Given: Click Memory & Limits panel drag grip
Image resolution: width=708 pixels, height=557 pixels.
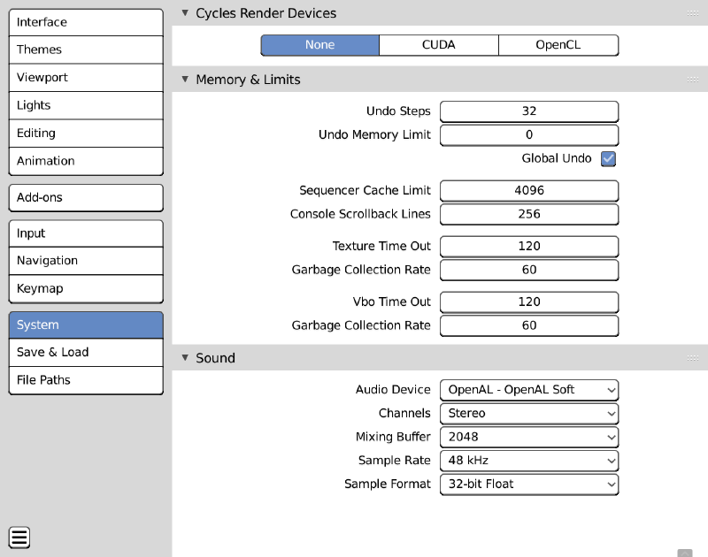Looking at the screenshot, I should [693, 80].
